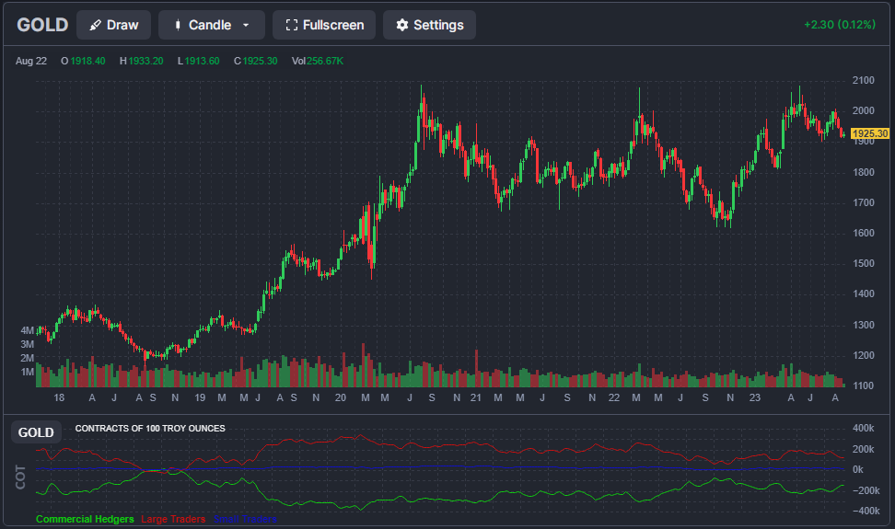Click the 0k COT axis label
895x529 pixels.
pos(858,470)
